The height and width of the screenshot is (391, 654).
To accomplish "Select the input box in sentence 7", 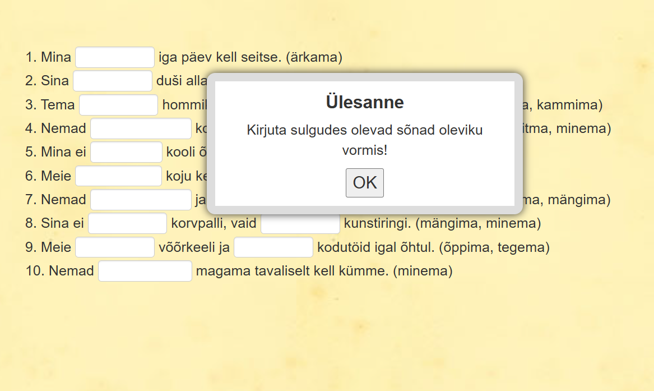I will point(141,200).
